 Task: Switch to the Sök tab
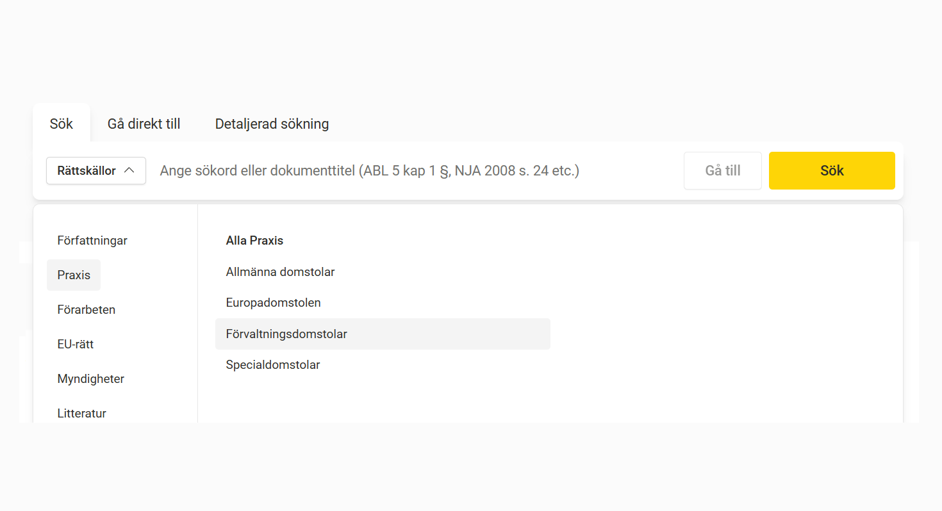click(62, 124)
